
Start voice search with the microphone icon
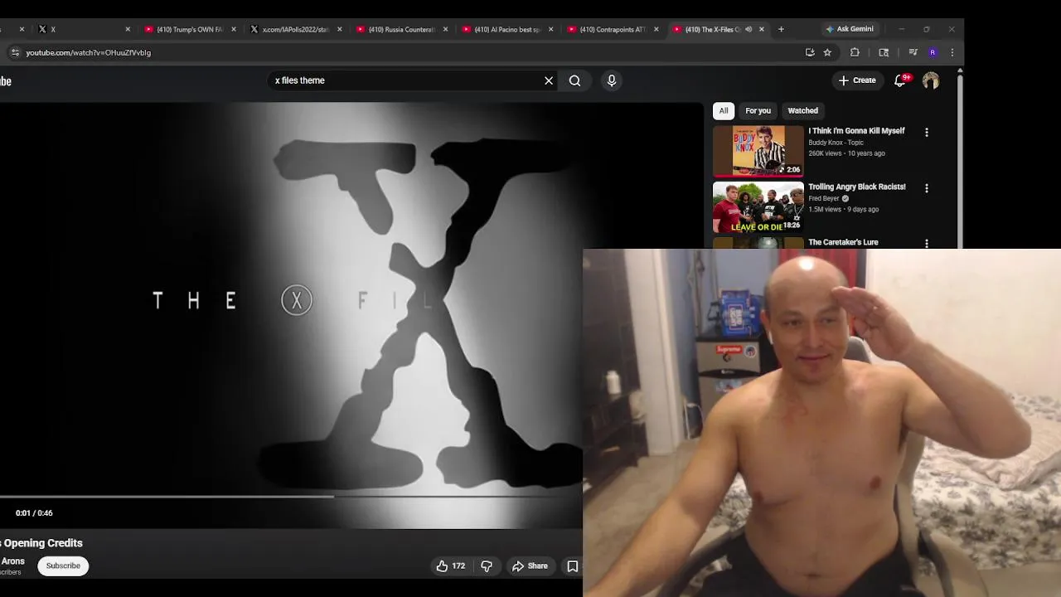pos(612,80)
